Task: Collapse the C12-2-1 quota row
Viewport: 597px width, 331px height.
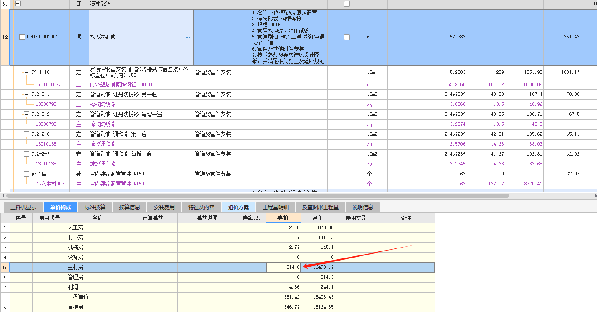Action: pos(26,94)
